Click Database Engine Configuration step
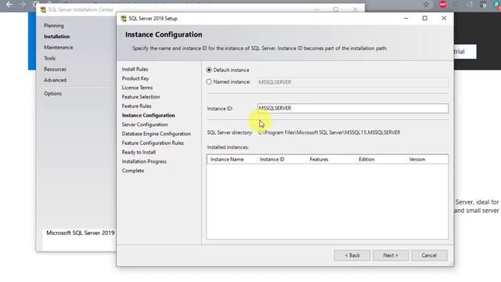The height and width of the screenshot is (282, 501). [x=157, y=134]
